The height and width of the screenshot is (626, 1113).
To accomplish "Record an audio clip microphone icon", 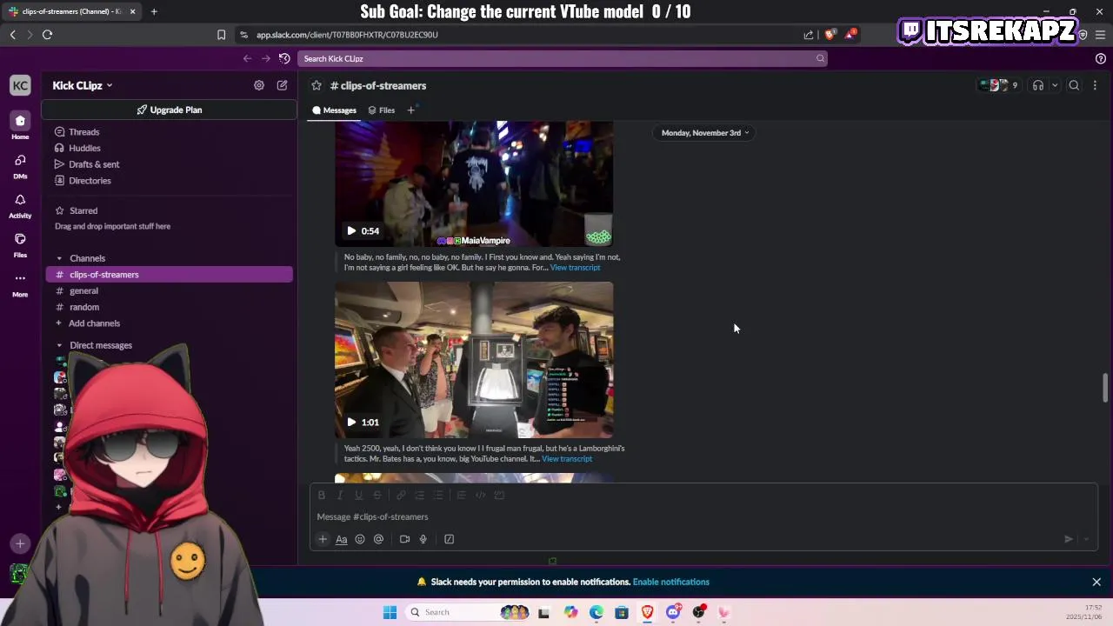I will [x=423, y=539].
